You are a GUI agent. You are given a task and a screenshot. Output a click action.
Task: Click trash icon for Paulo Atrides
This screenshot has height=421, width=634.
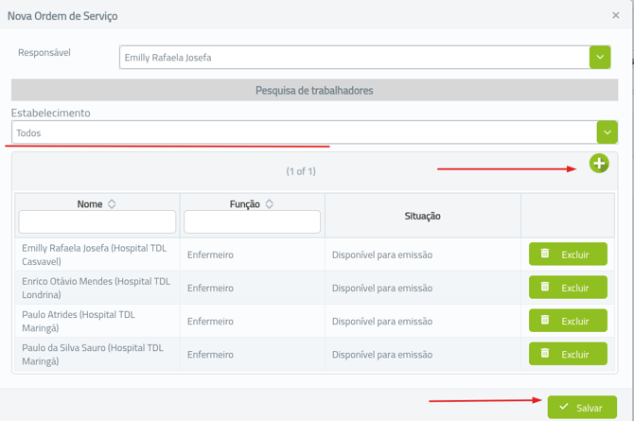[545, 321]
